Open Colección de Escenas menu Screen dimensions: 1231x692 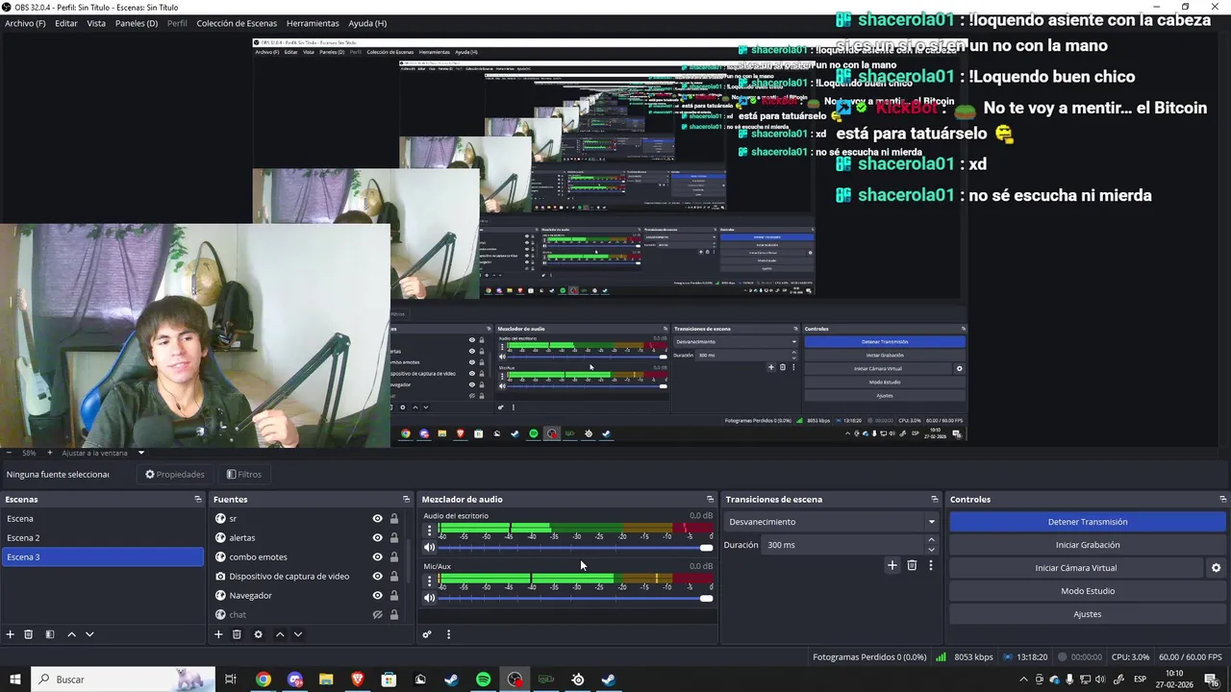237,23
